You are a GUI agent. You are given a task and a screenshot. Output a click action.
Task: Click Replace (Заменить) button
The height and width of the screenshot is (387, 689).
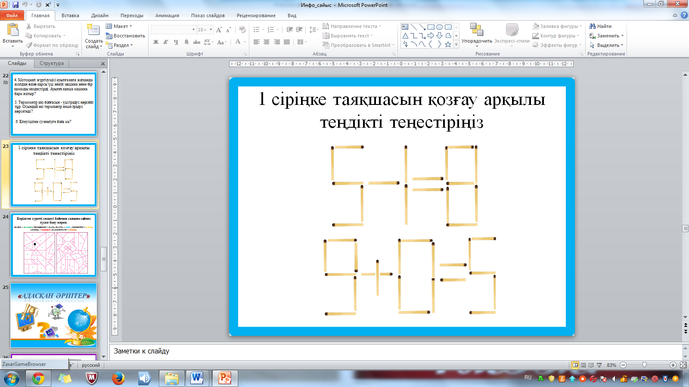[x=606, y=36]
